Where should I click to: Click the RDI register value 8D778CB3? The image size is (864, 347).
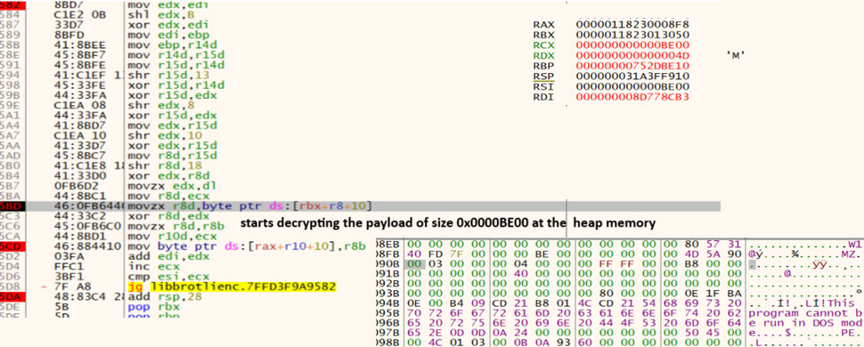(632, 96)
